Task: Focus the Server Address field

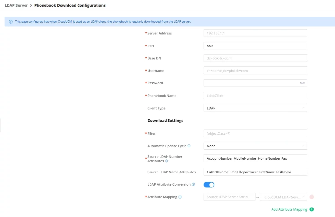Action: (x=255, y=33)
